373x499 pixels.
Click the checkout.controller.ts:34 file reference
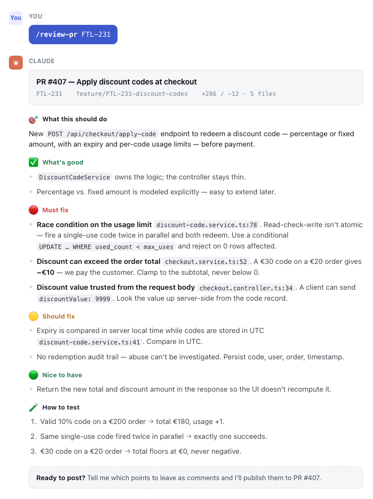pyautogui.click(x=246, y=288)
